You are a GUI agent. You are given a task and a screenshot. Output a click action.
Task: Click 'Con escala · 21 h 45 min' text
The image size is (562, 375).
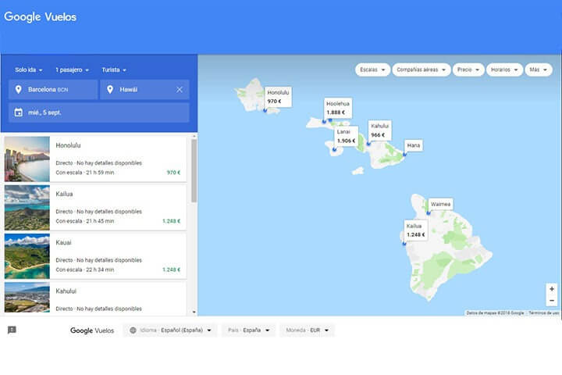[85, 221]
